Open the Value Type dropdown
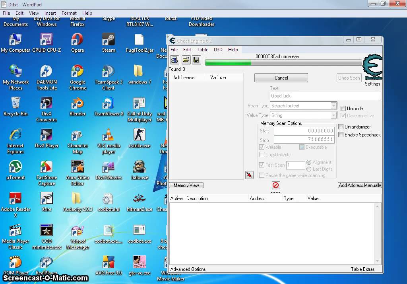The image size is (407, 284). tap(333, 115)
